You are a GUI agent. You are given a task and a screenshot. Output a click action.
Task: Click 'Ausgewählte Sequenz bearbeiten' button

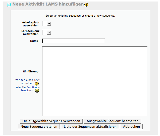[x=112, y=121]
